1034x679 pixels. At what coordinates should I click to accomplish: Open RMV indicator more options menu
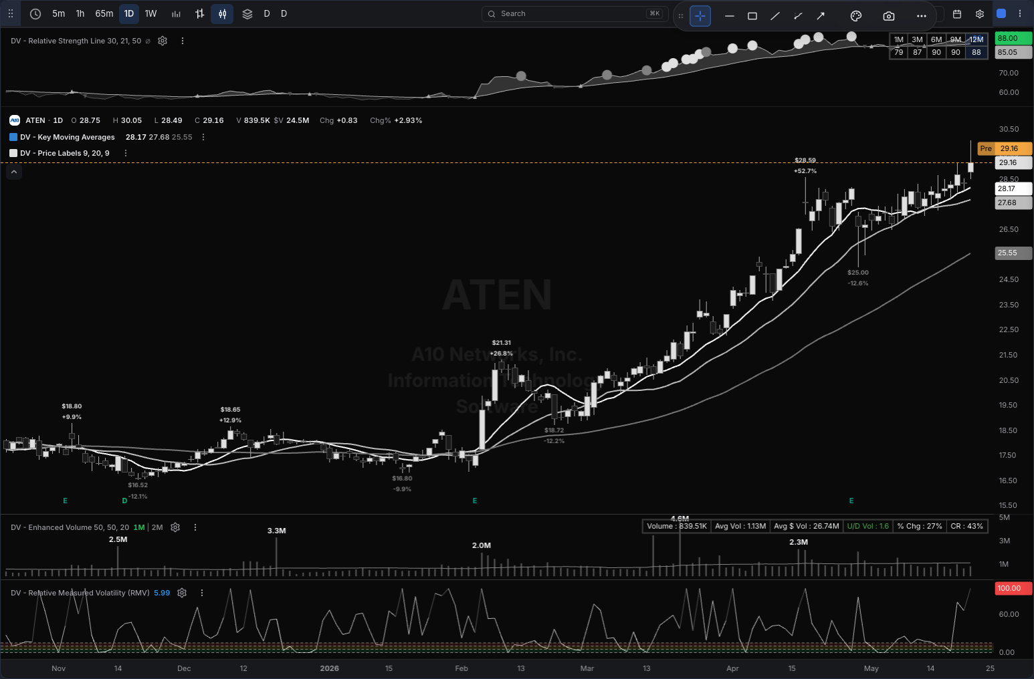click(x=202, y=593)
